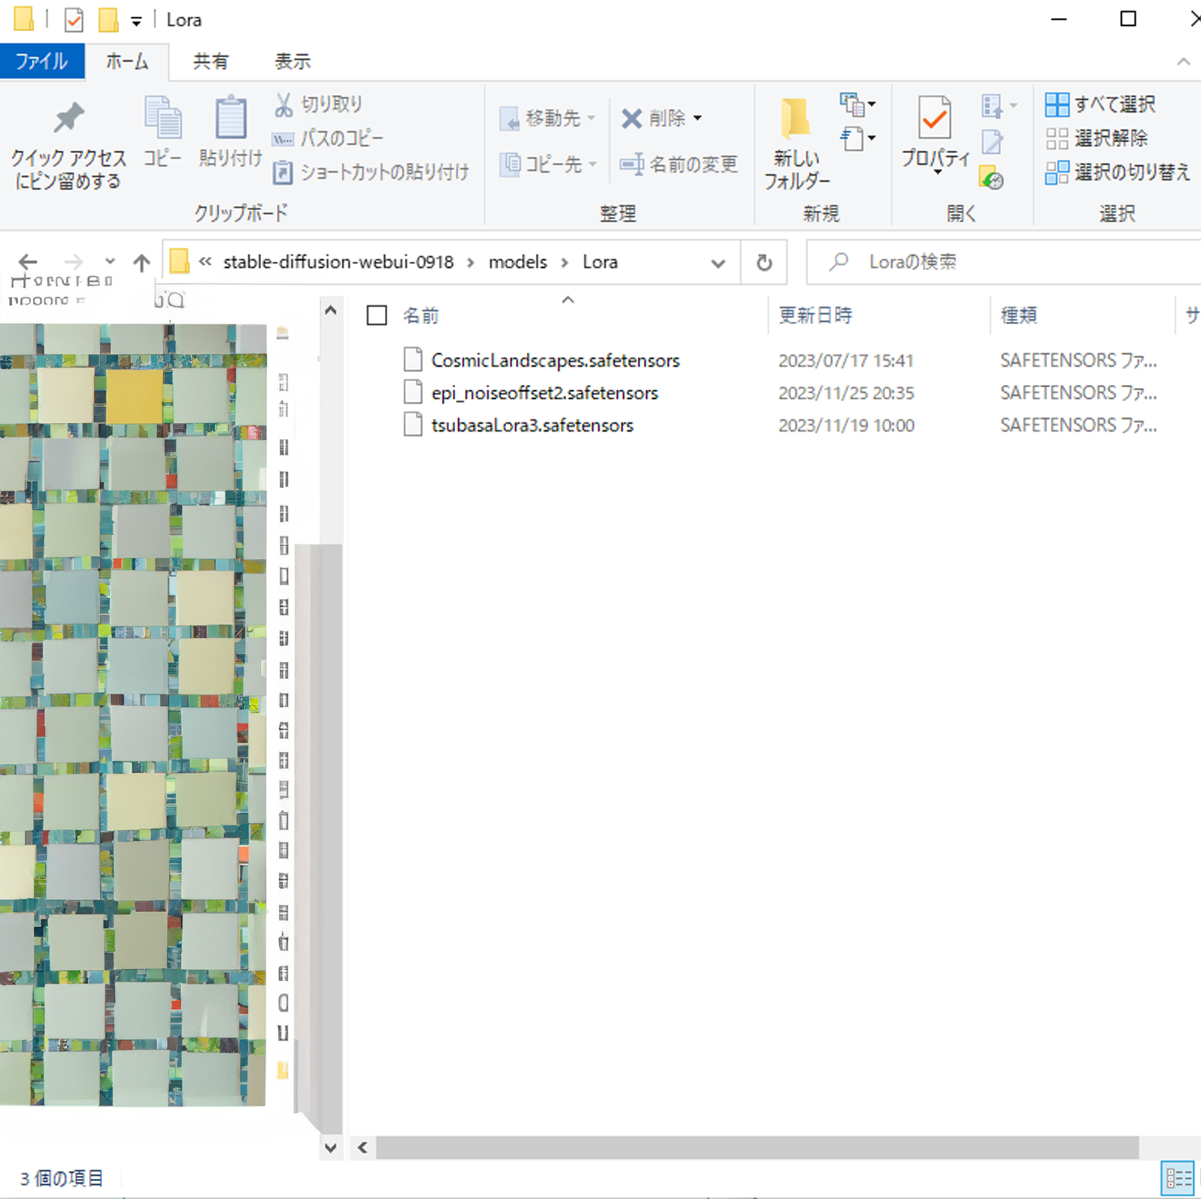Image resolution: width=1201 pixels, height=1201 pixels.
Task: Open recent locations dropdown chevron
Action: coord(110,261)
